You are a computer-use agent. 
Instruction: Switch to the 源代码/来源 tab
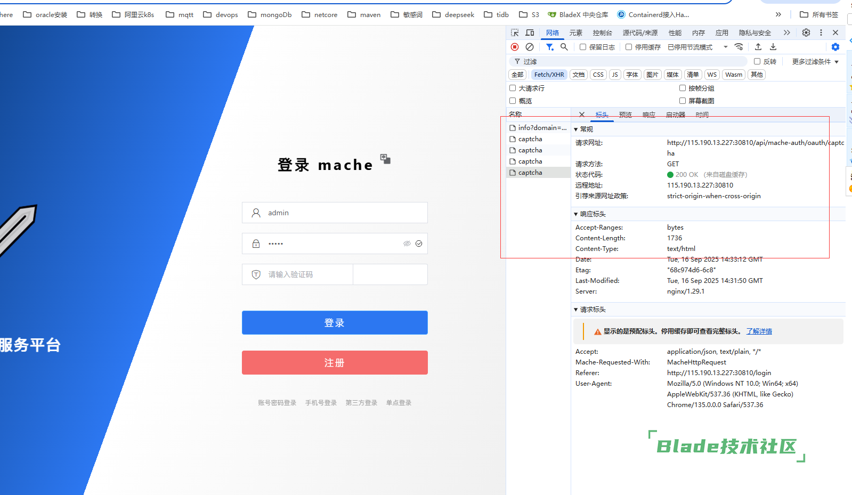pyautogui.click(x=640, y=33)
